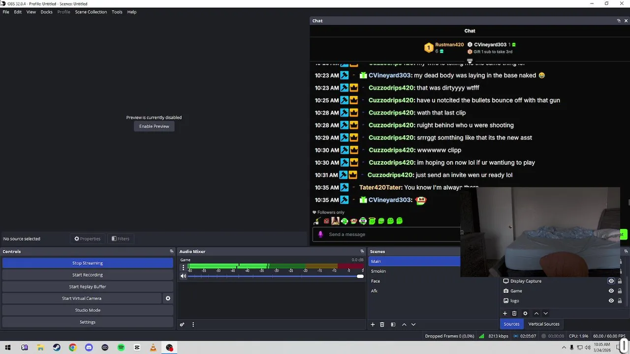
Task: Click purple icon in chat message field
Action: pos(320,234)
